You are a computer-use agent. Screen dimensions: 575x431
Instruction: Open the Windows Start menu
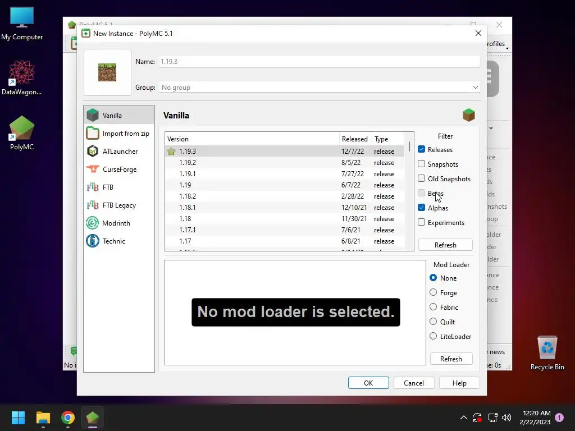[18, 418]
